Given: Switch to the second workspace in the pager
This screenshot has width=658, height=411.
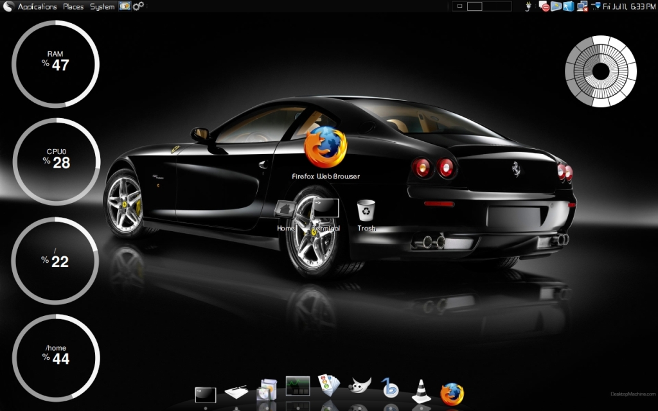Looking at the screenshot, I should pyautogui.click(x=474, y=6).
